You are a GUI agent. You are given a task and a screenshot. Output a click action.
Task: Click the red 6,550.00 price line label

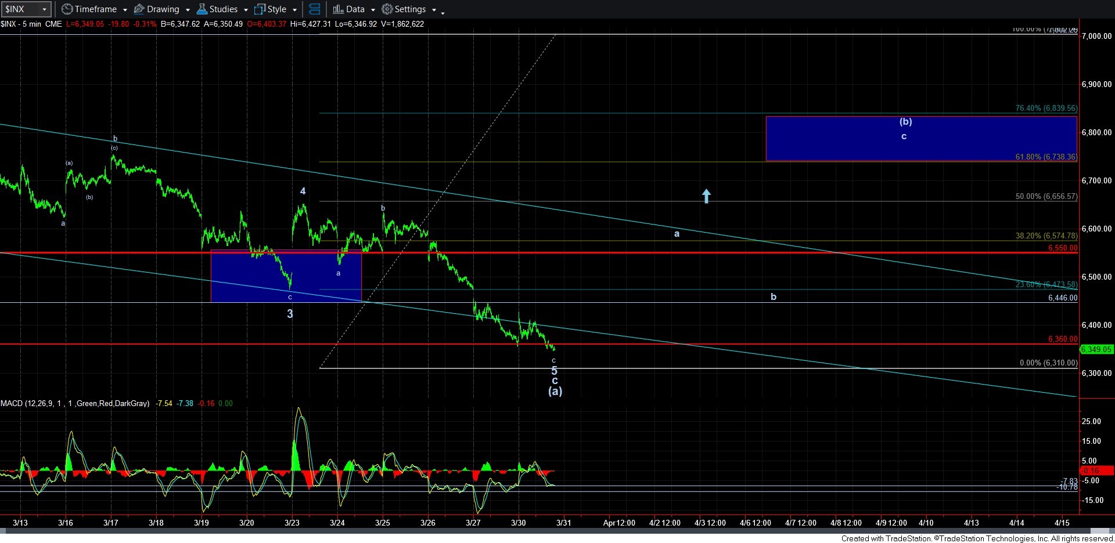(x=1062, y=248)
